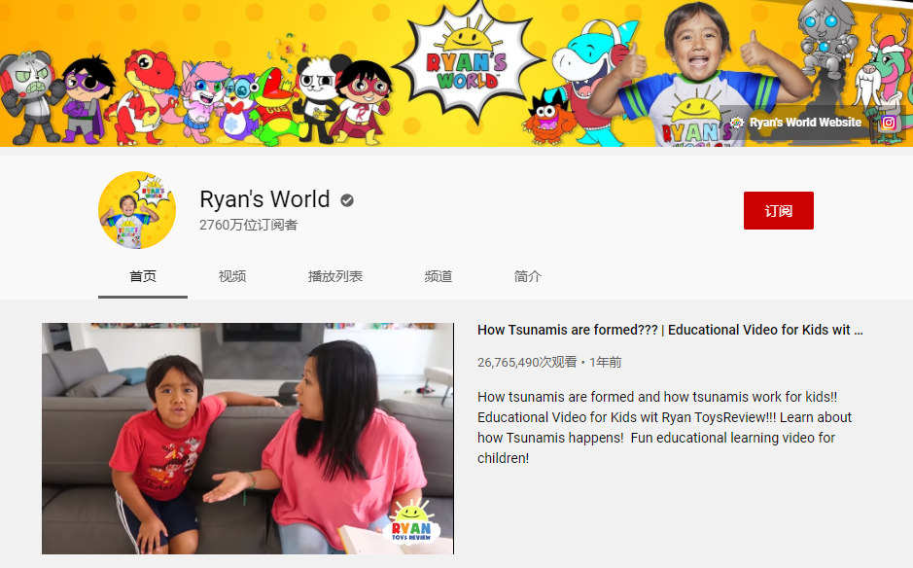Click the 2760万位订阅者 subscriber count

coord(249,225)
